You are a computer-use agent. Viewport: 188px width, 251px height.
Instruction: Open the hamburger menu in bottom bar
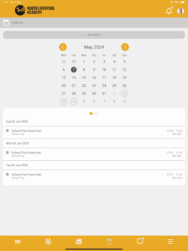pos(170,241)
